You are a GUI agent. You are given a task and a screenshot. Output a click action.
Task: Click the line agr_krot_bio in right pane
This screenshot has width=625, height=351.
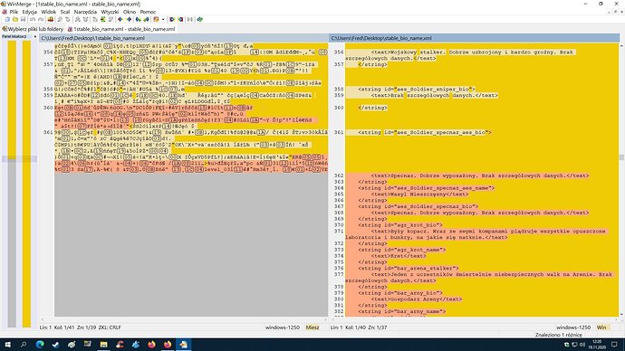[399, 225]
